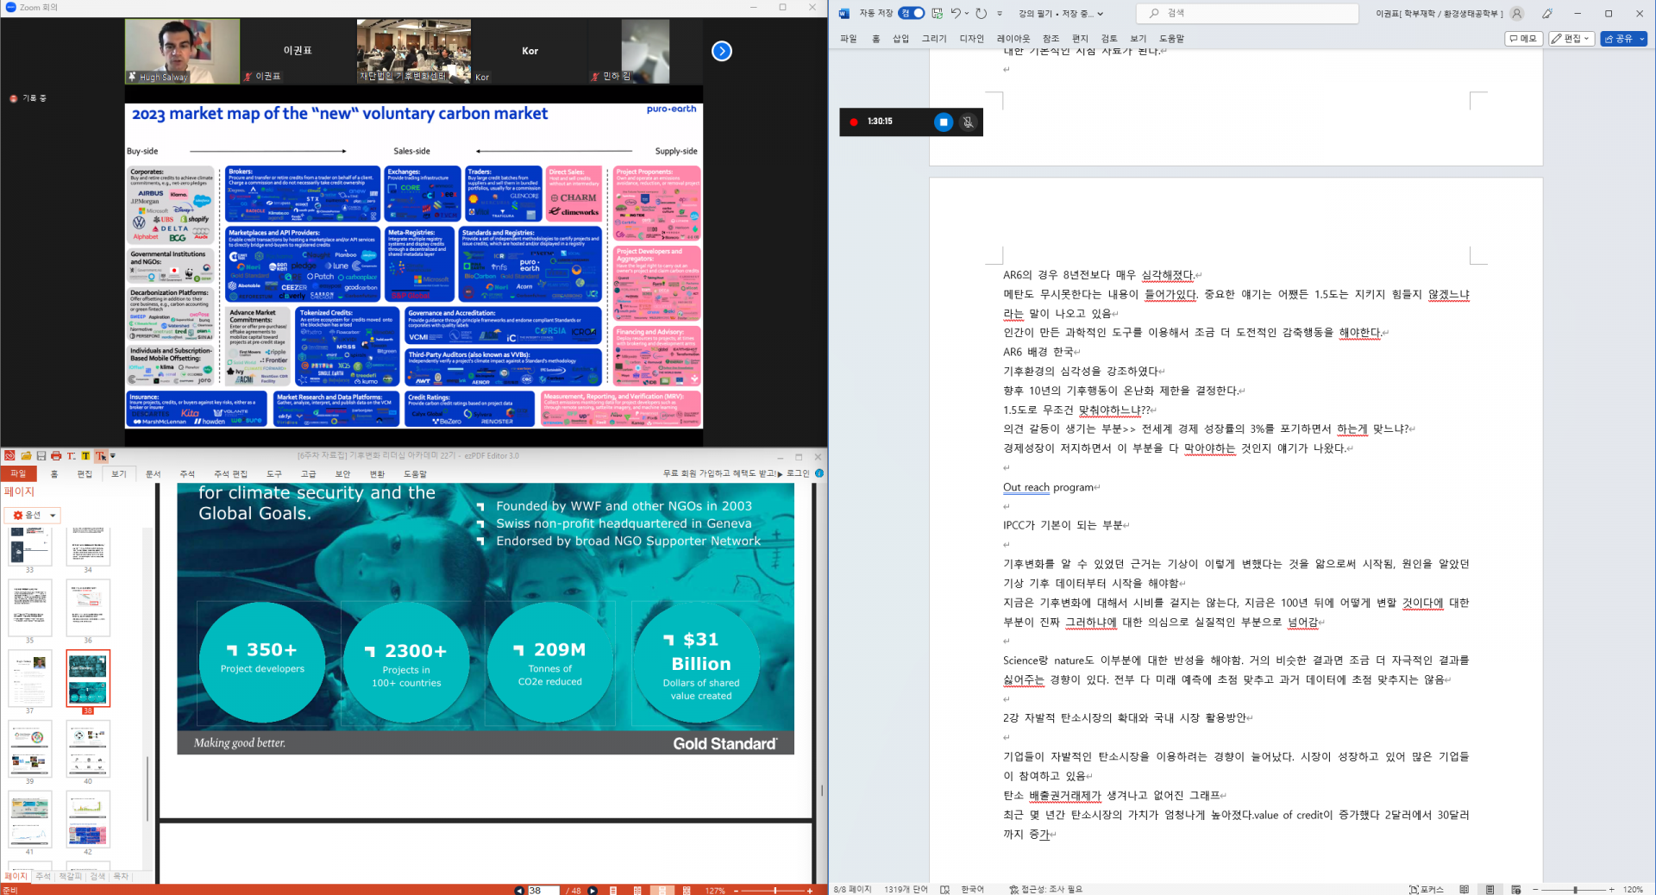Screen dimensions: 1656x895
Task: Open the 편집 editing mode dropdown
Action: tap(1571, 39)
